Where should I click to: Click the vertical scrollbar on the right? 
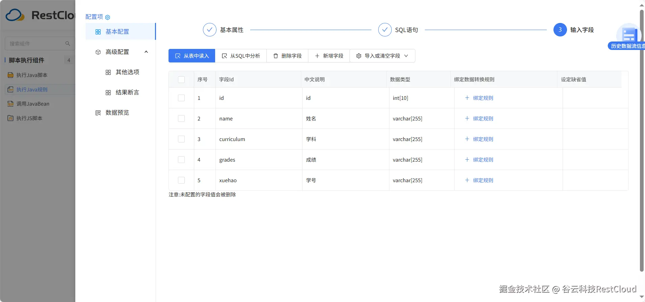tap(642, 142)
